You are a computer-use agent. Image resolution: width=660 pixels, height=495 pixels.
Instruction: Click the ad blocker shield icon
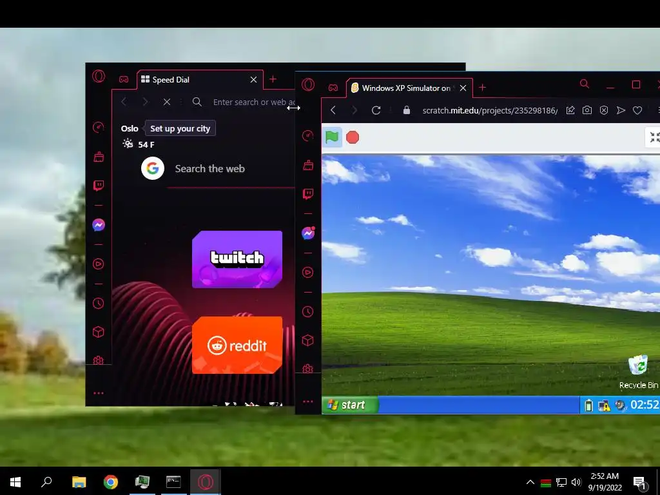coord(603,110)
